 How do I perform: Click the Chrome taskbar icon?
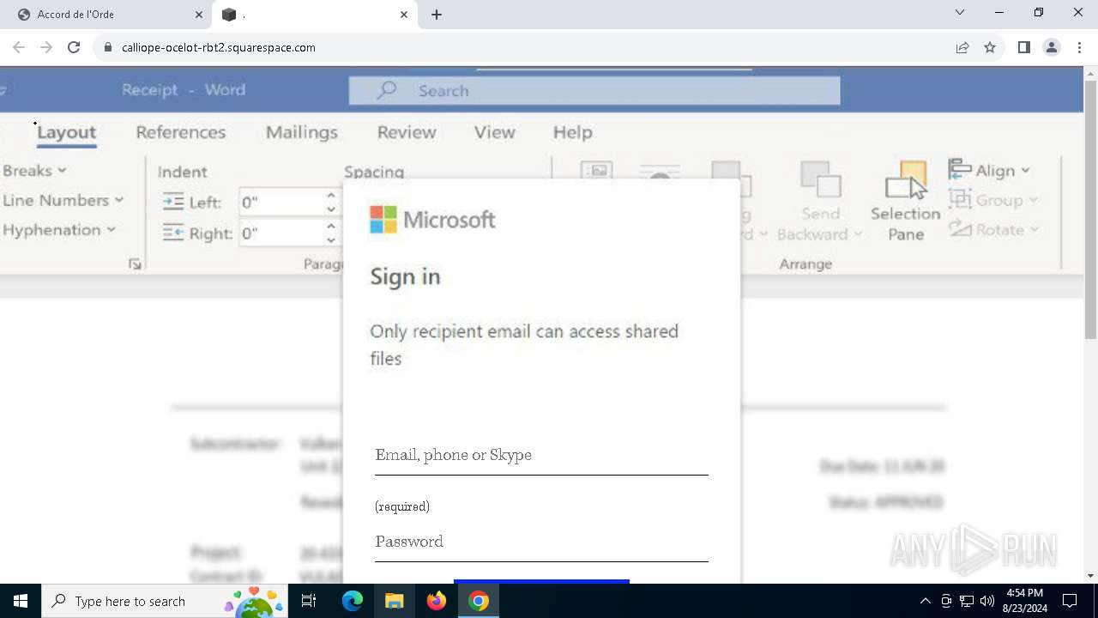click(x=479, y=601)
